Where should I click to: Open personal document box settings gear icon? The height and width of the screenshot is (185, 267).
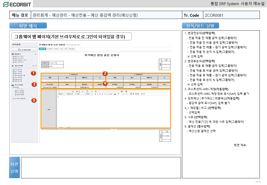33,66
